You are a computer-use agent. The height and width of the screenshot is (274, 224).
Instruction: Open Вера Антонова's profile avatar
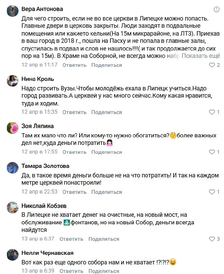(13, 12)
